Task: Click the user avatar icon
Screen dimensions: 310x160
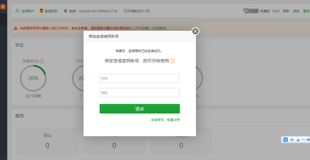Action: pos(18,11)
